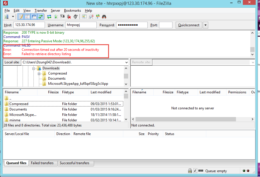Toggle directory comparison icon
Viewport: 260px width, 177px height.
click(91, 17)
